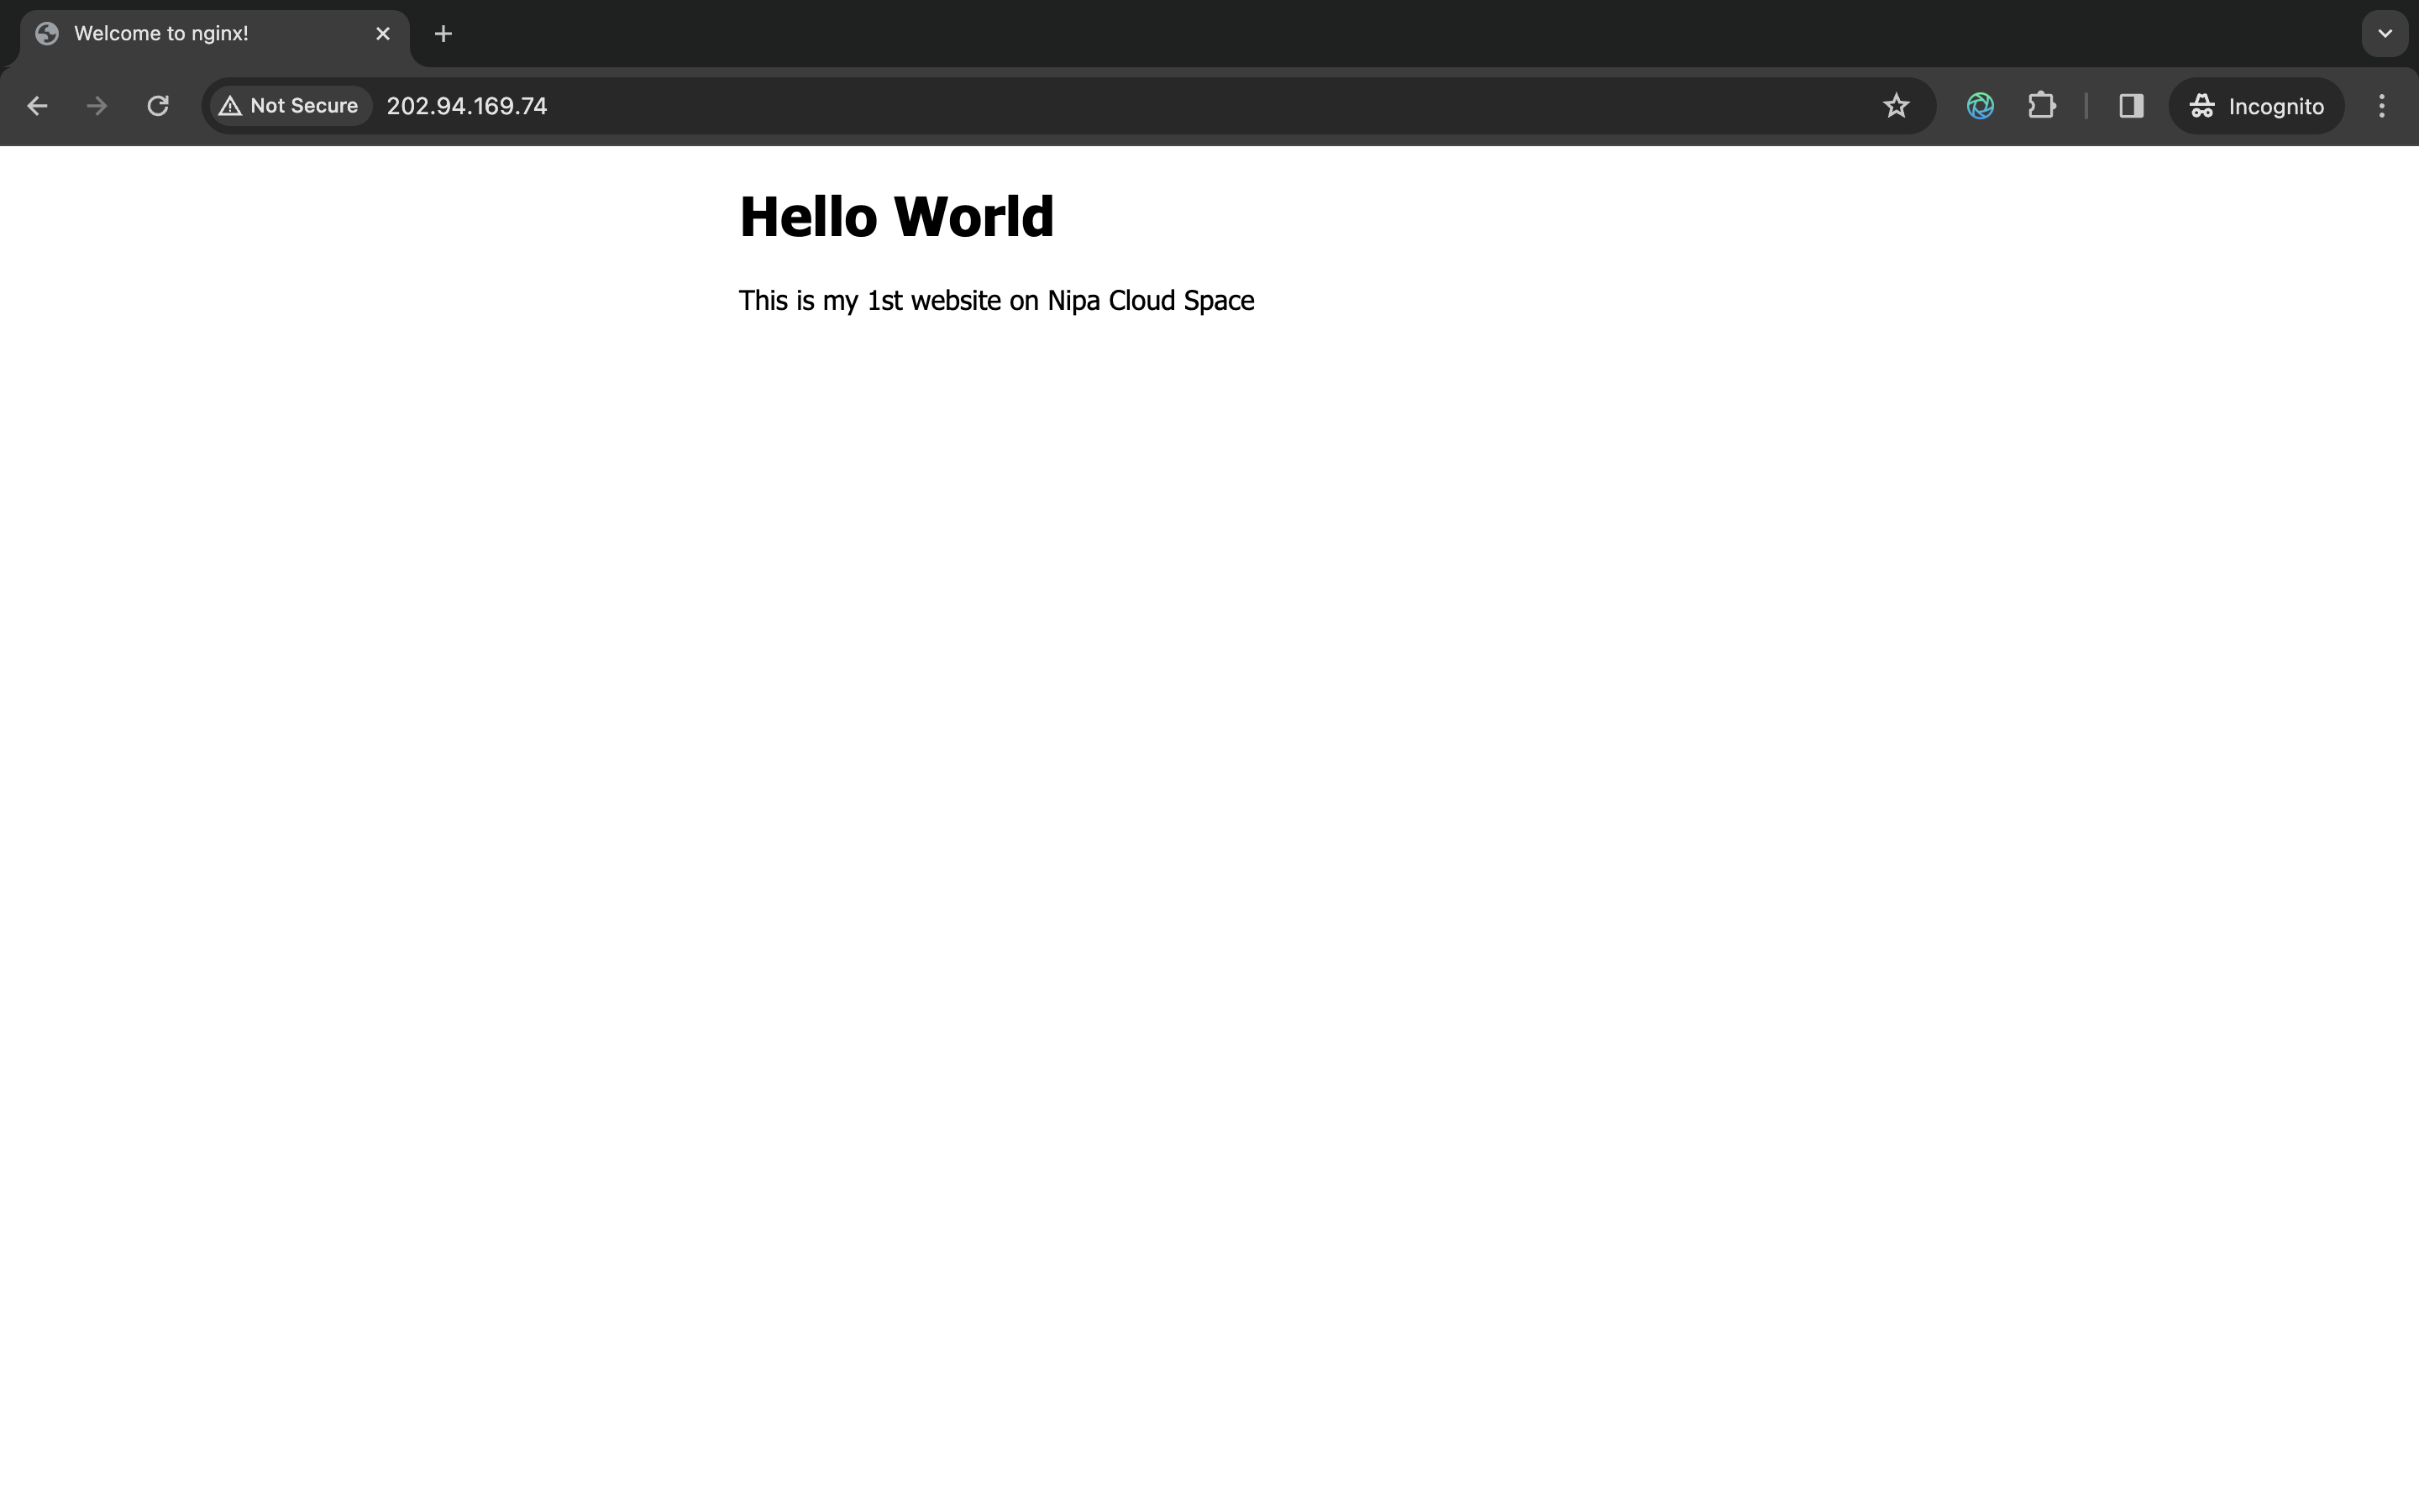Go back to the previous page
Image resolution: width=2419 pixels, height=1512 pixels.
click(37, 106)
